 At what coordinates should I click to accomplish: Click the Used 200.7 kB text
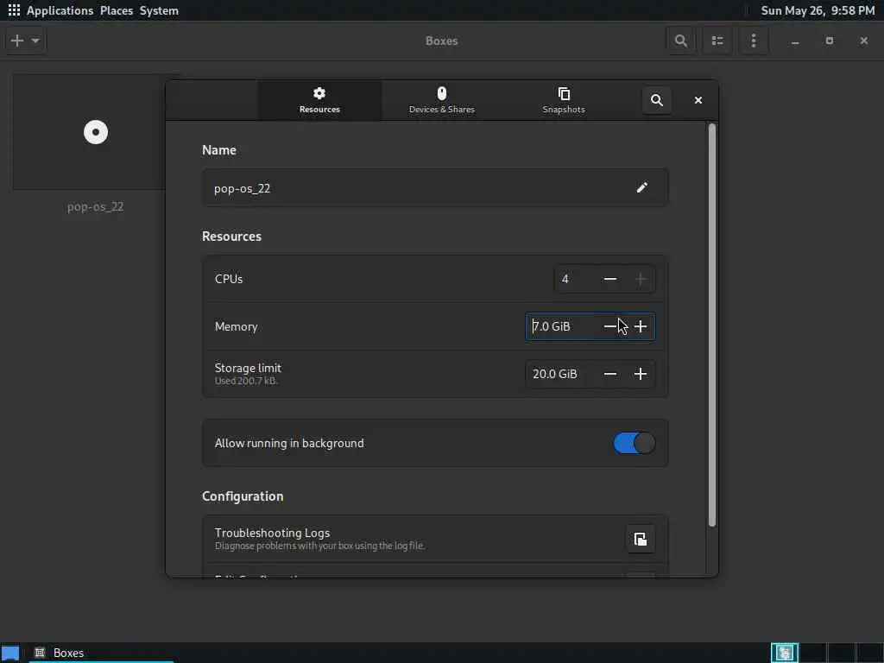(x=246, y=381)
